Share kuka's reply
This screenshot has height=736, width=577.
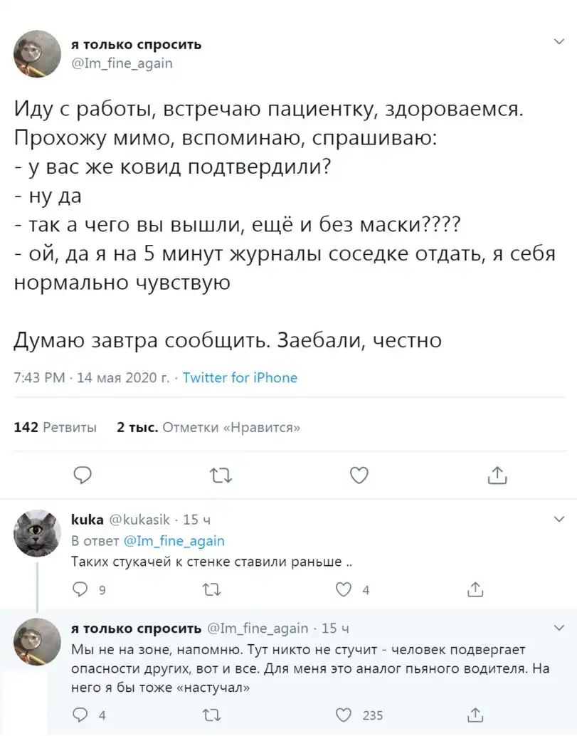pyautogui.click(x=475, y=589)
